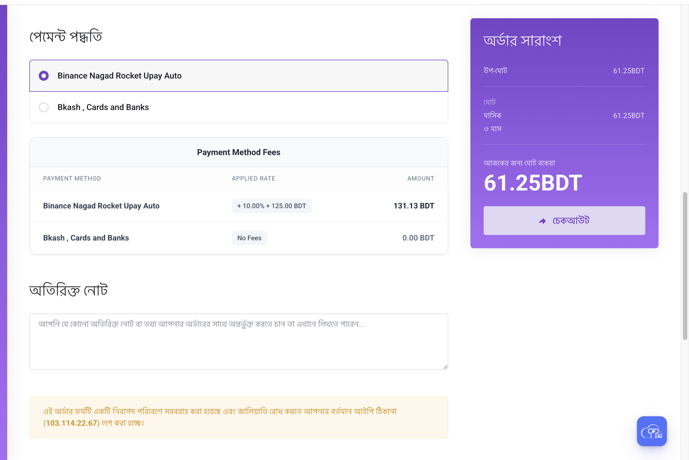The image size is (689, 460).
Task: Click the অর্ডার সারাংশ summary heading
Action: click(x=522, y=40)
